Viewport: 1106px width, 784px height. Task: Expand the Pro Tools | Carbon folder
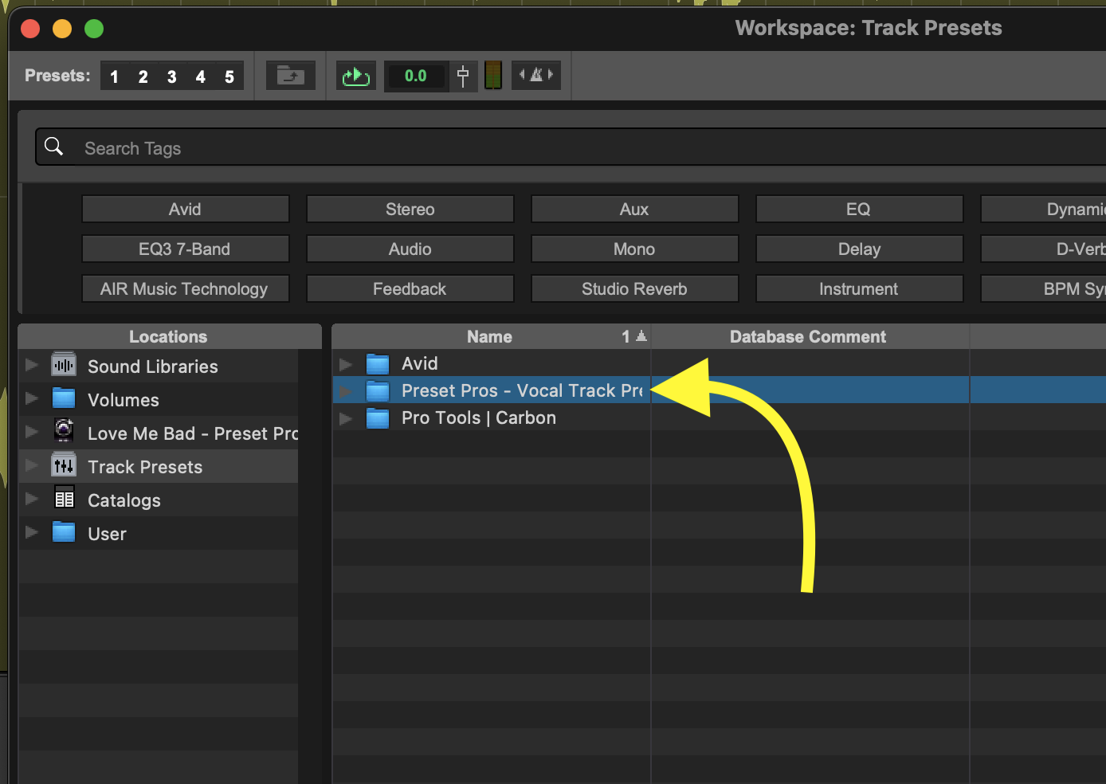[346, 418]
